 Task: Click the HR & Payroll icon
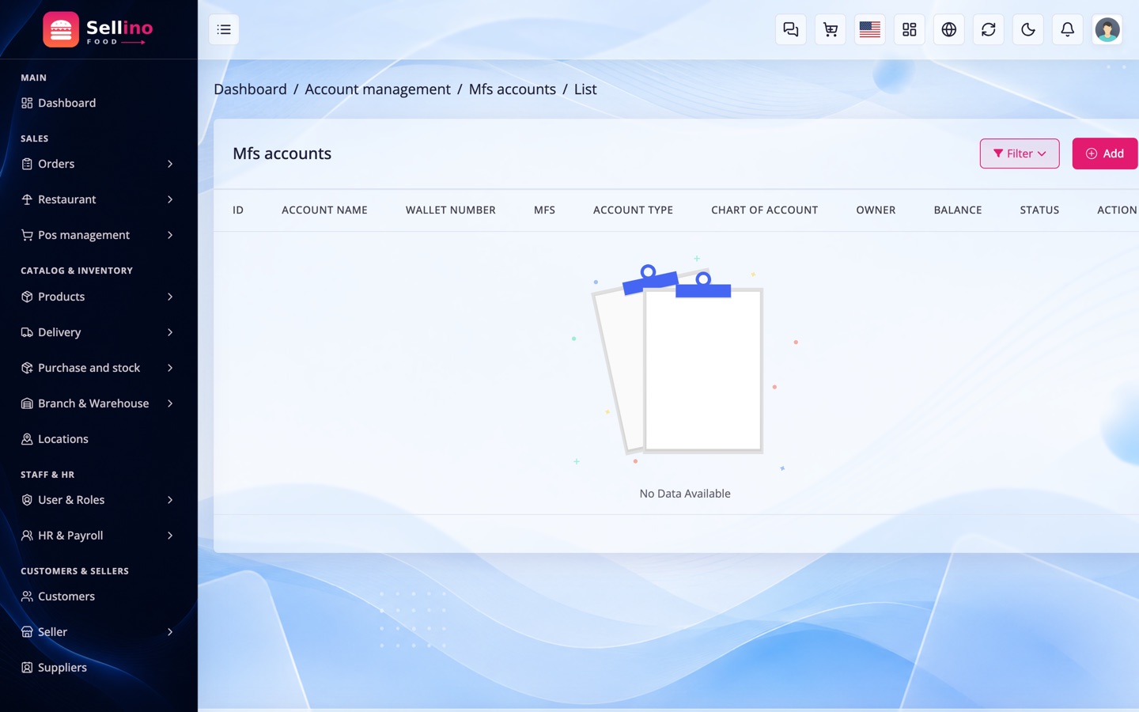pos(27,536)
